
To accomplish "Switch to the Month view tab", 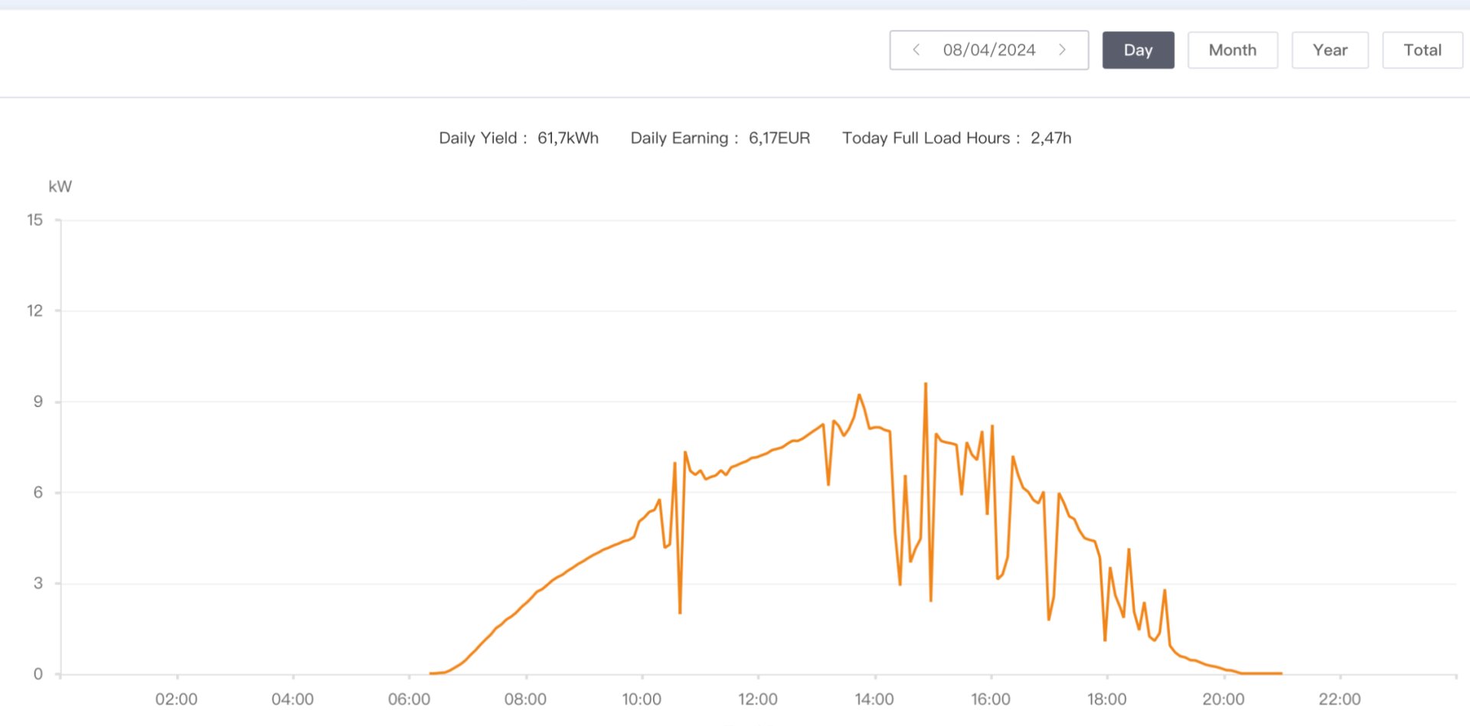I will pos(1232,50).
